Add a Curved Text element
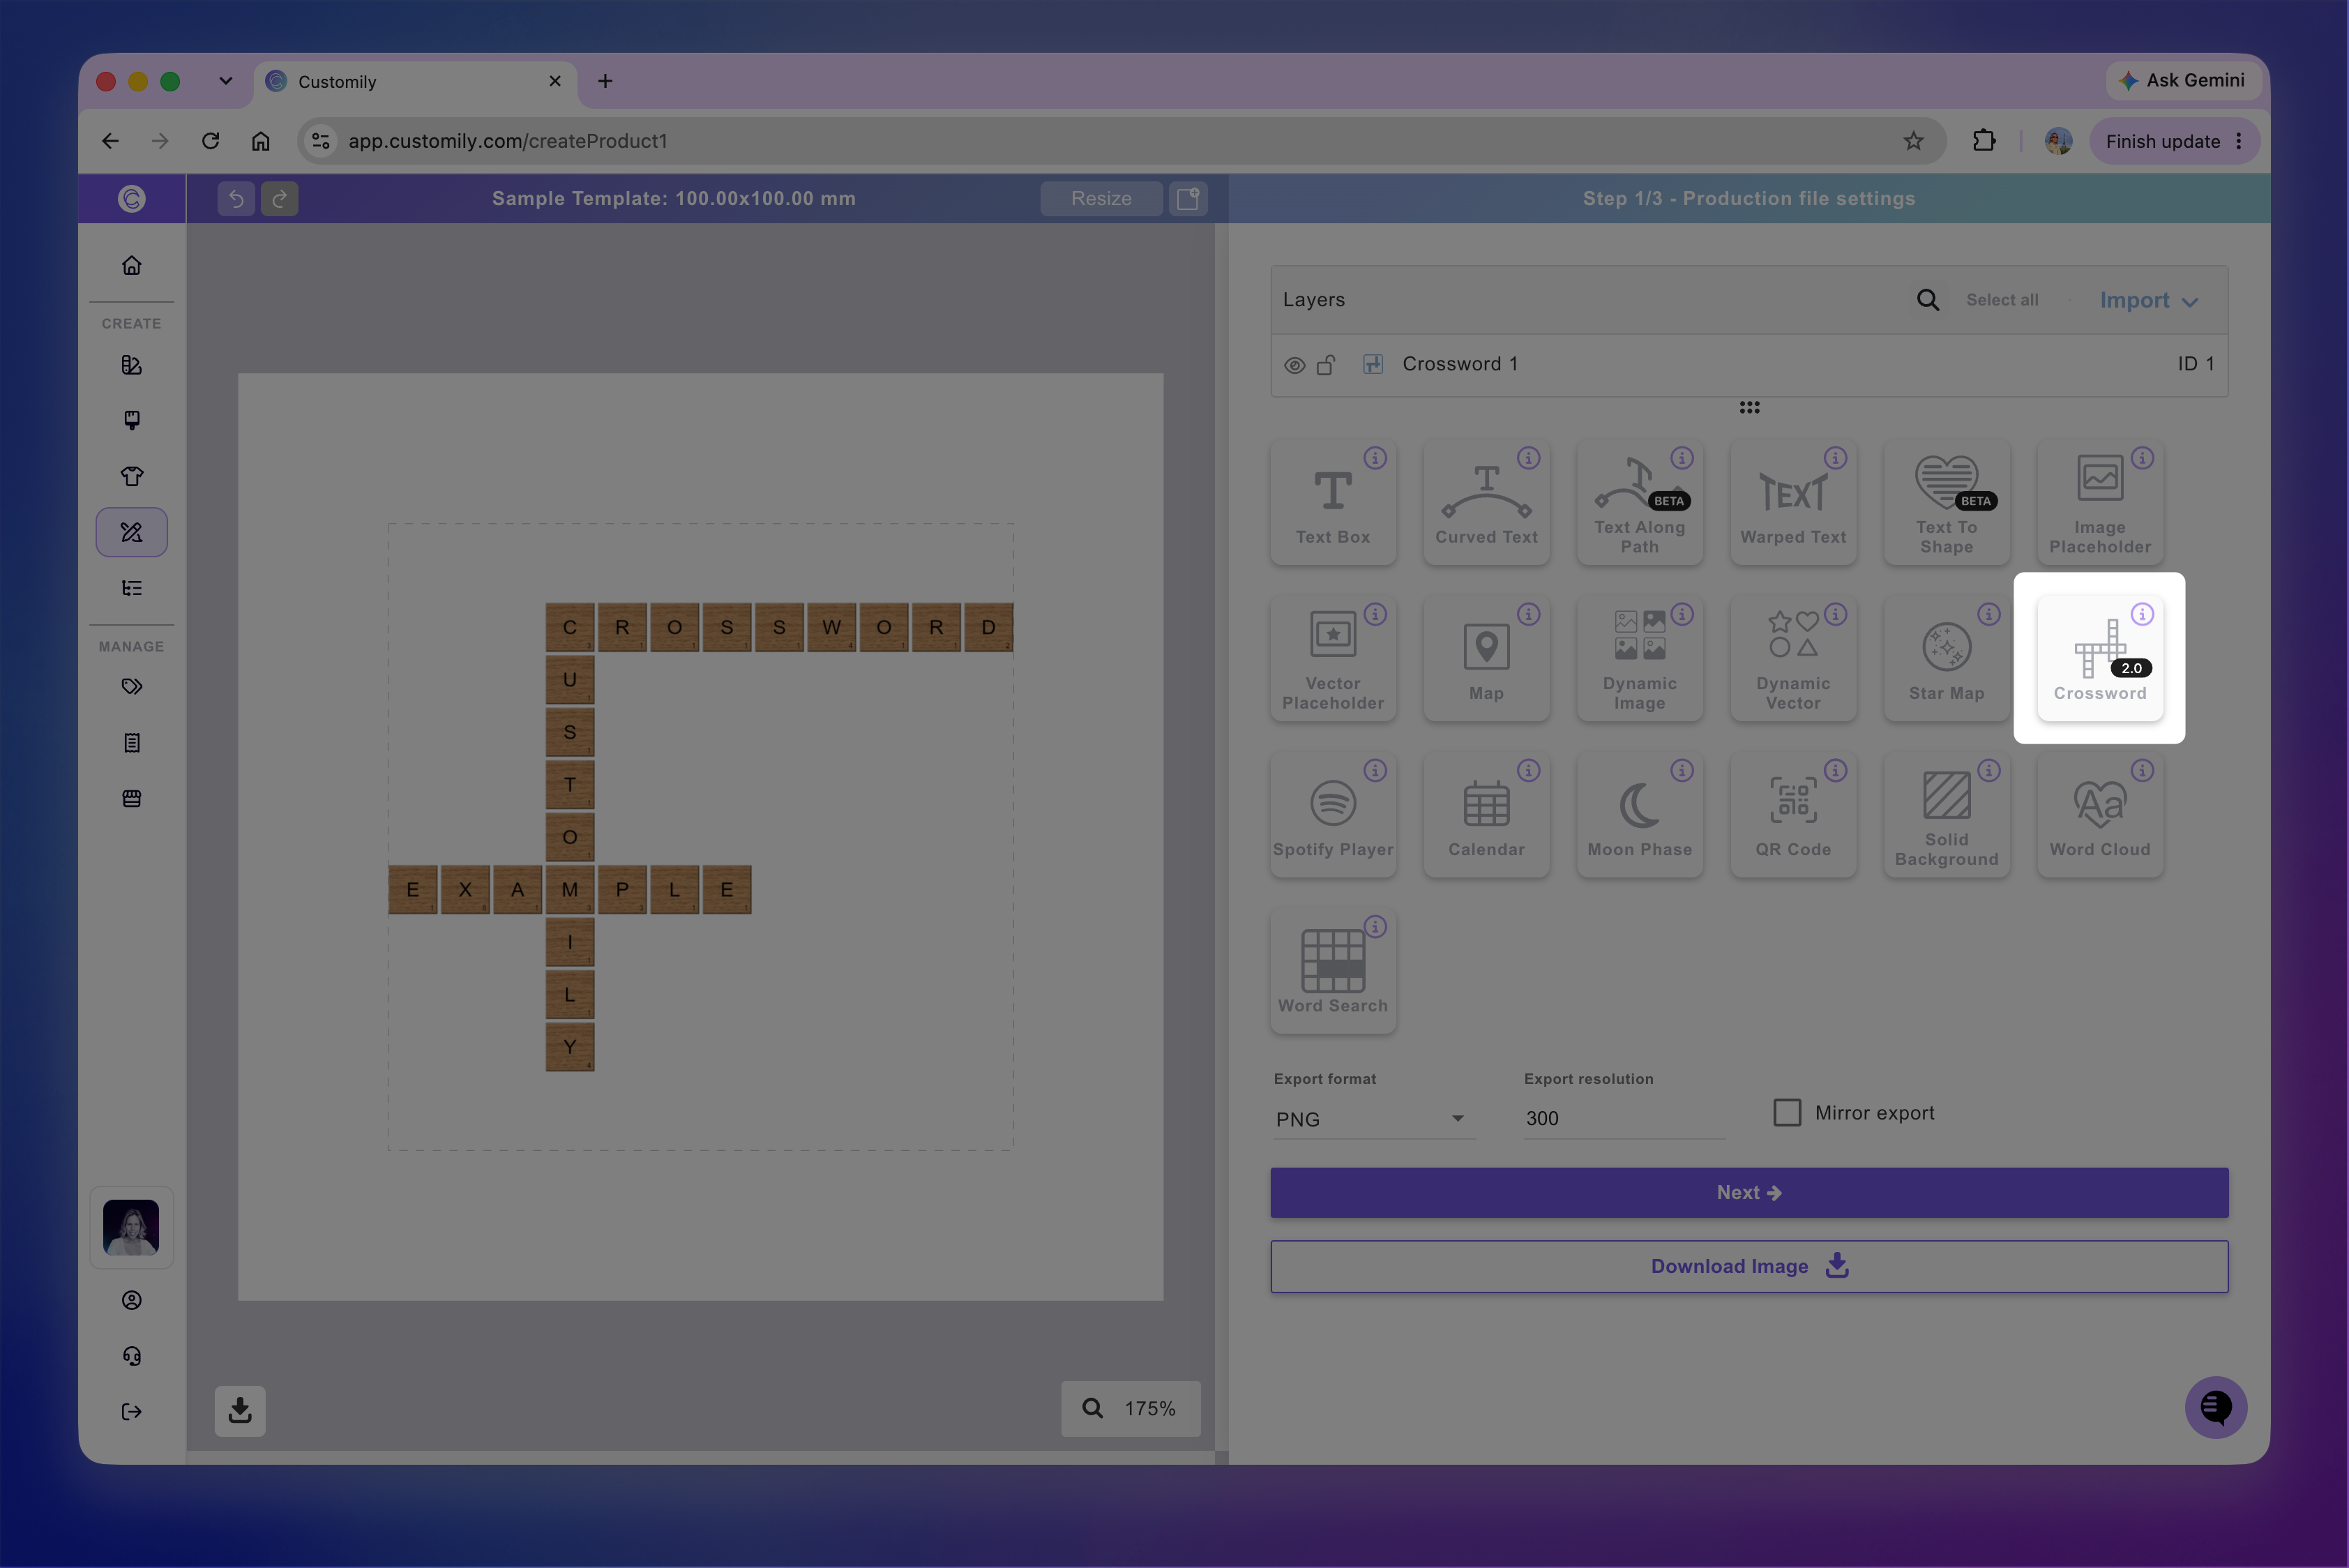2349x1568 pixels. (x=1486, y=503)
